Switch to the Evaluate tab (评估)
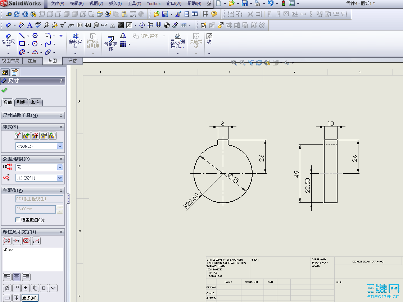Viewport: 403px width, 302px height. [x=72, y=61]
